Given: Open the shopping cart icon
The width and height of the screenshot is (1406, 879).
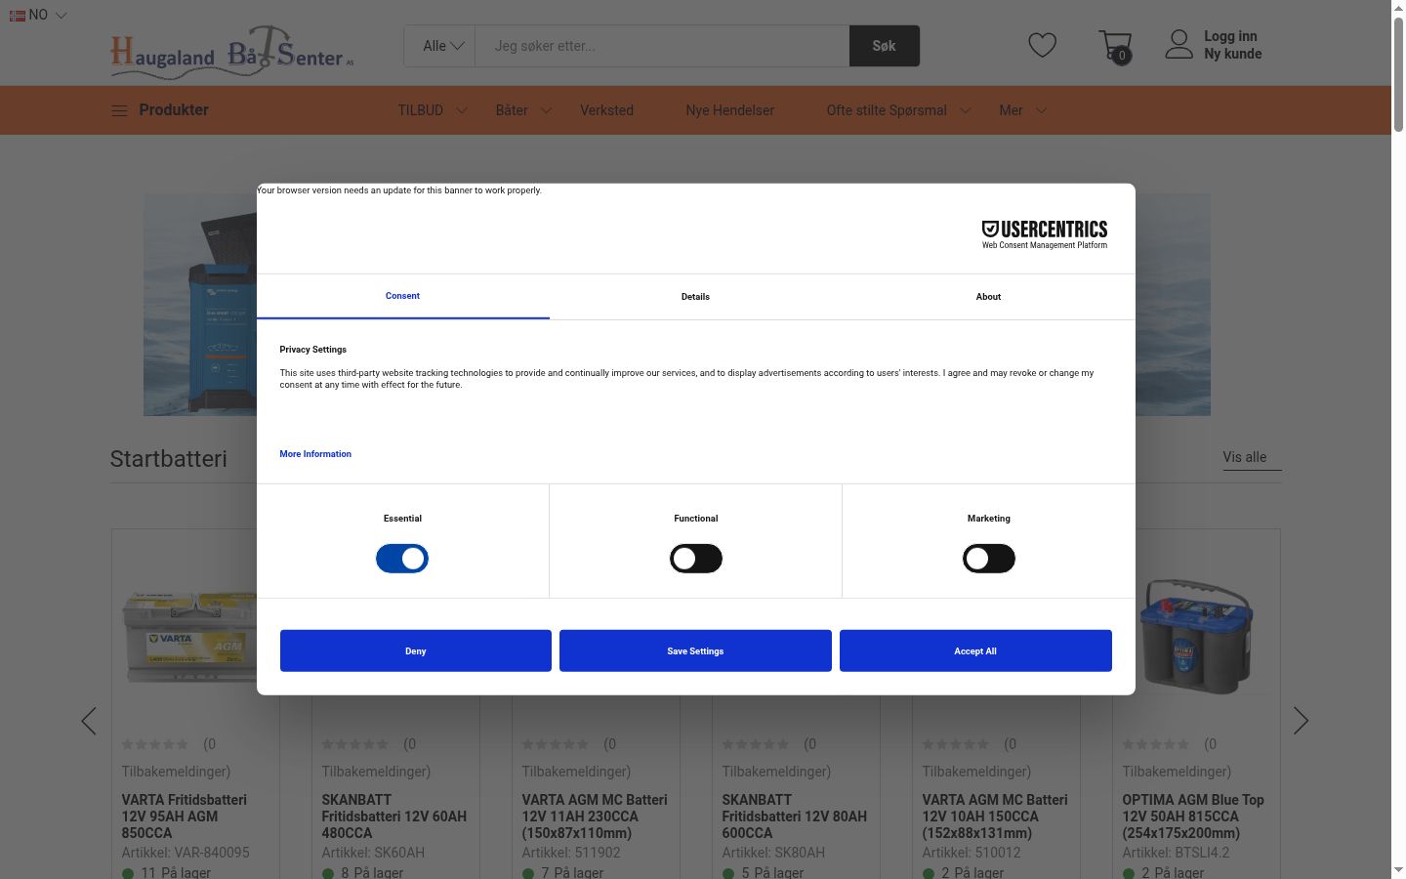Looking at the screenshot, I should 1115,46.
